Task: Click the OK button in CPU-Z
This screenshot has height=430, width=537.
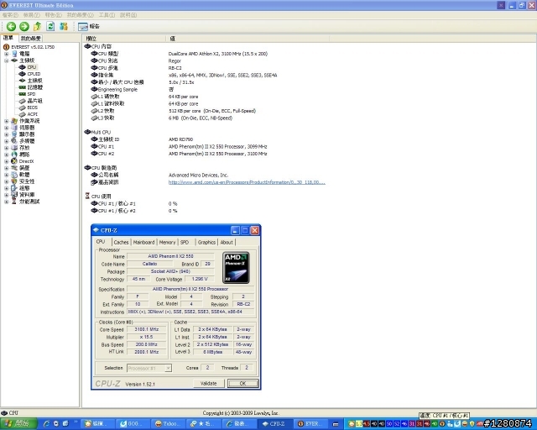Action: (242, 383)
